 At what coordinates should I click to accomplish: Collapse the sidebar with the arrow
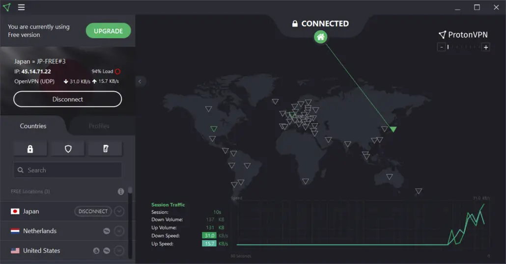click(140, 81)
